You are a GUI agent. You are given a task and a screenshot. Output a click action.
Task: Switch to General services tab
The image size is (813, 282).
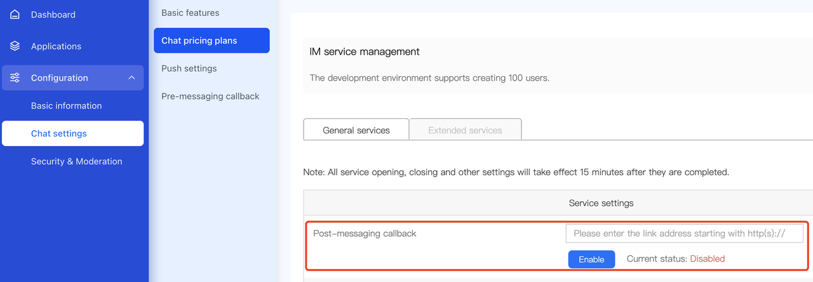pos(356,130)
